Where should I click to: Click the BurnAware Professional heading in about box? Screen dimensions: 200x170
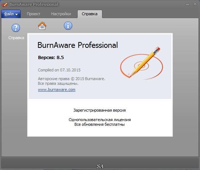[x=78, y=45]
